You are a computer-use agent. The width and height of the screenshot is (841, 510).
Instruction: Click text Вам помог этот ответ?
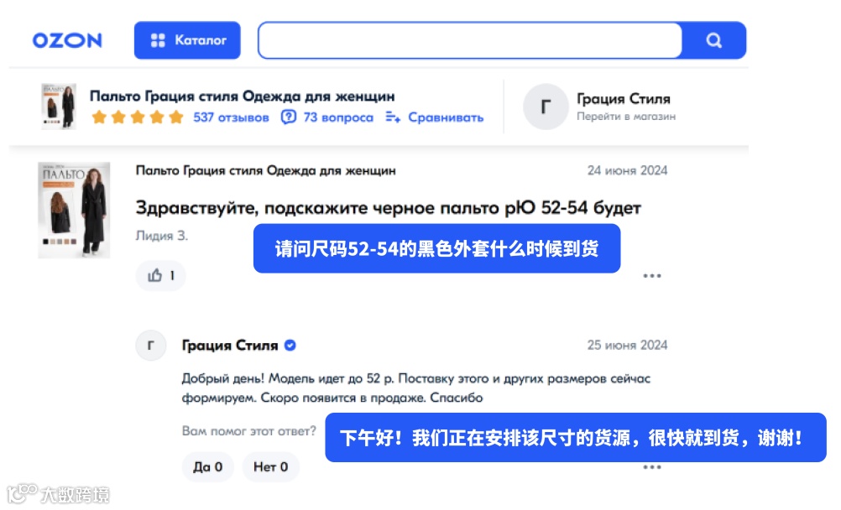249,431
